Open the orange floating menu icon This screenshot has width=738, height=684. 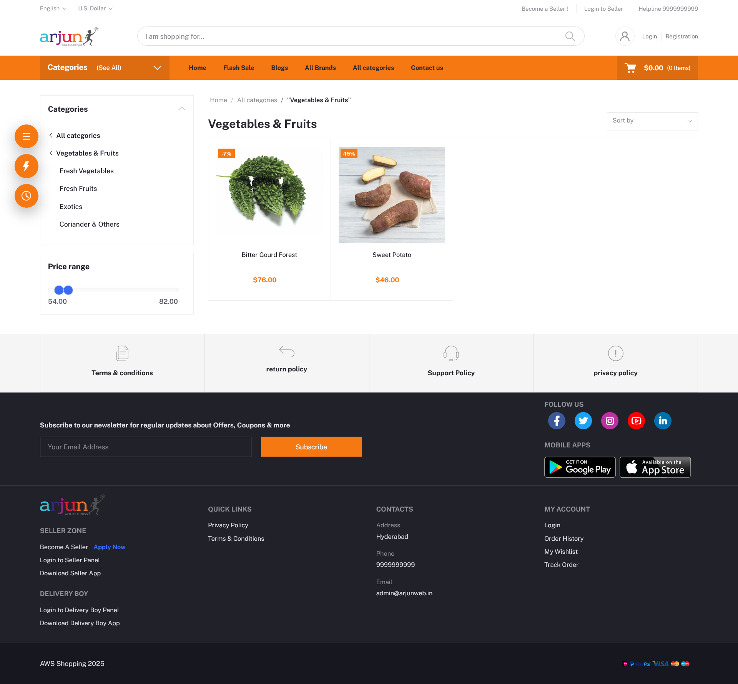(x=27, y=136)
